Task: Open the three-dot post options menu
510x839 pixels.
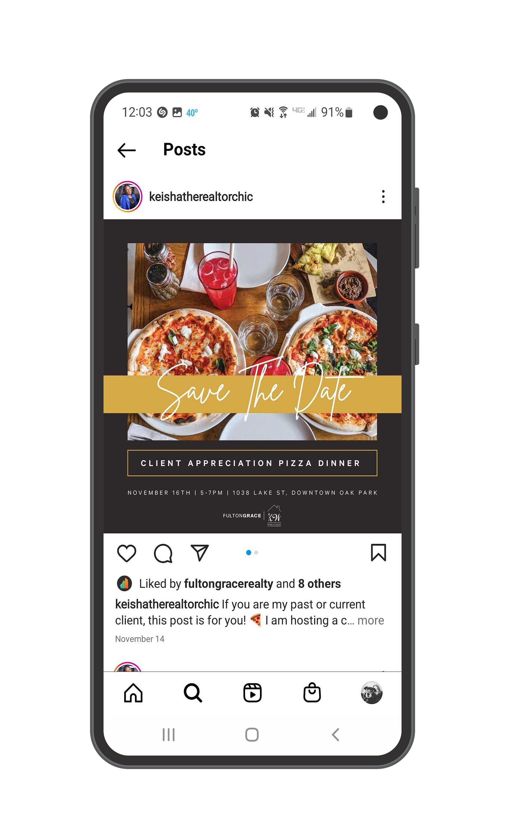Action: coord(383,197)
